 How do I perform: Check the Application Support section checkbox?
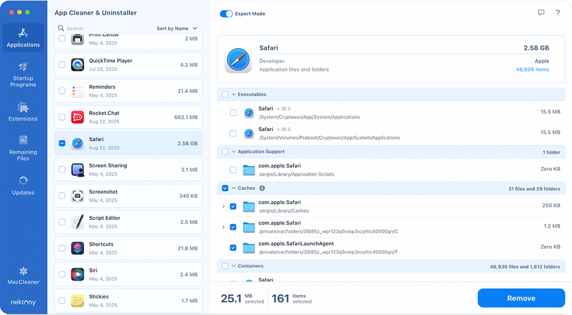(x=225, y=151)
